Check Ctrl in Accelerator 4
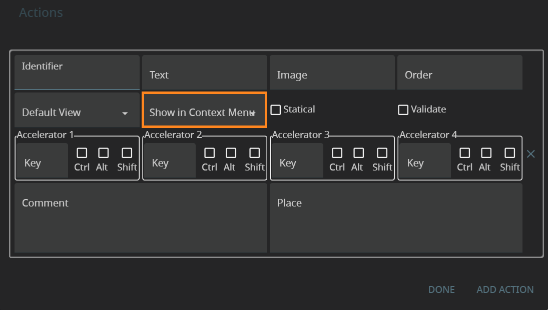The image size is (548, 310). (x=464, y=153)
